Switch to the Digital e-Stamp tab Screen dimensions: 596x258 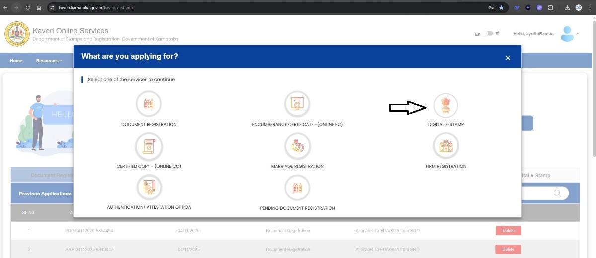(x=534, y=175)
